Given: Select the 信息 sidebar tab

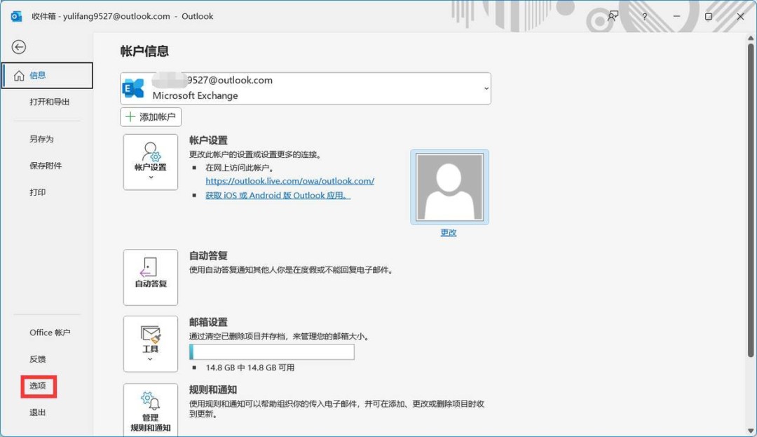Looking at the screenshot, I should coord(39,75).
